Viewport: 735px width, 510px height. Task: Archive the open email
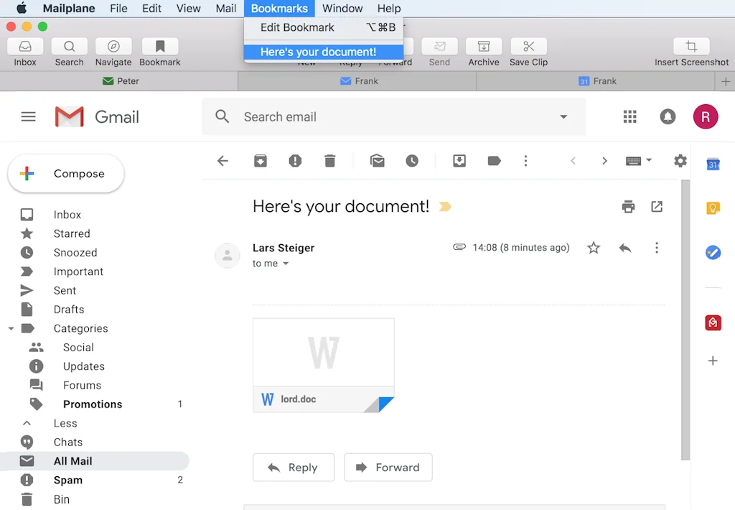pyautogui.click(x=260, y=161)
